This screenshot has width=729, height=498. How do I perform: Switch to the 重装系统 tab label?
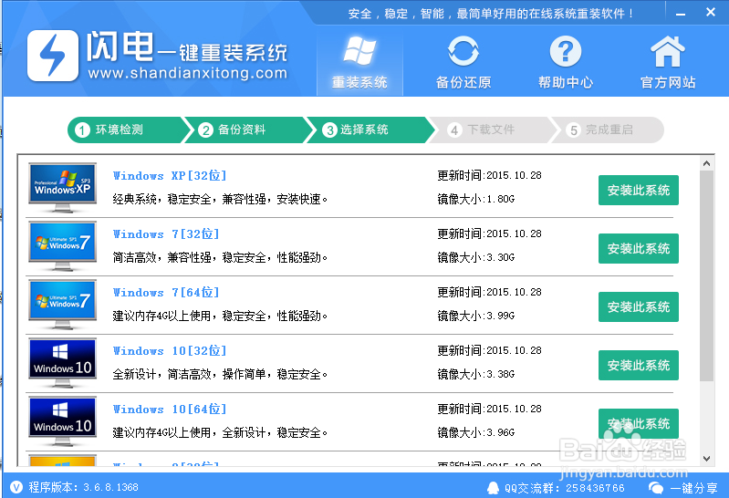pyautogui.click(x=359, y=82)
